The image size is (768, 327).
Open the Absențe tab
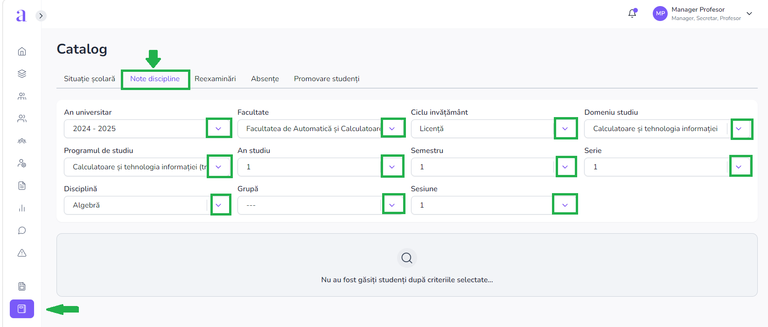pos(265,79)
